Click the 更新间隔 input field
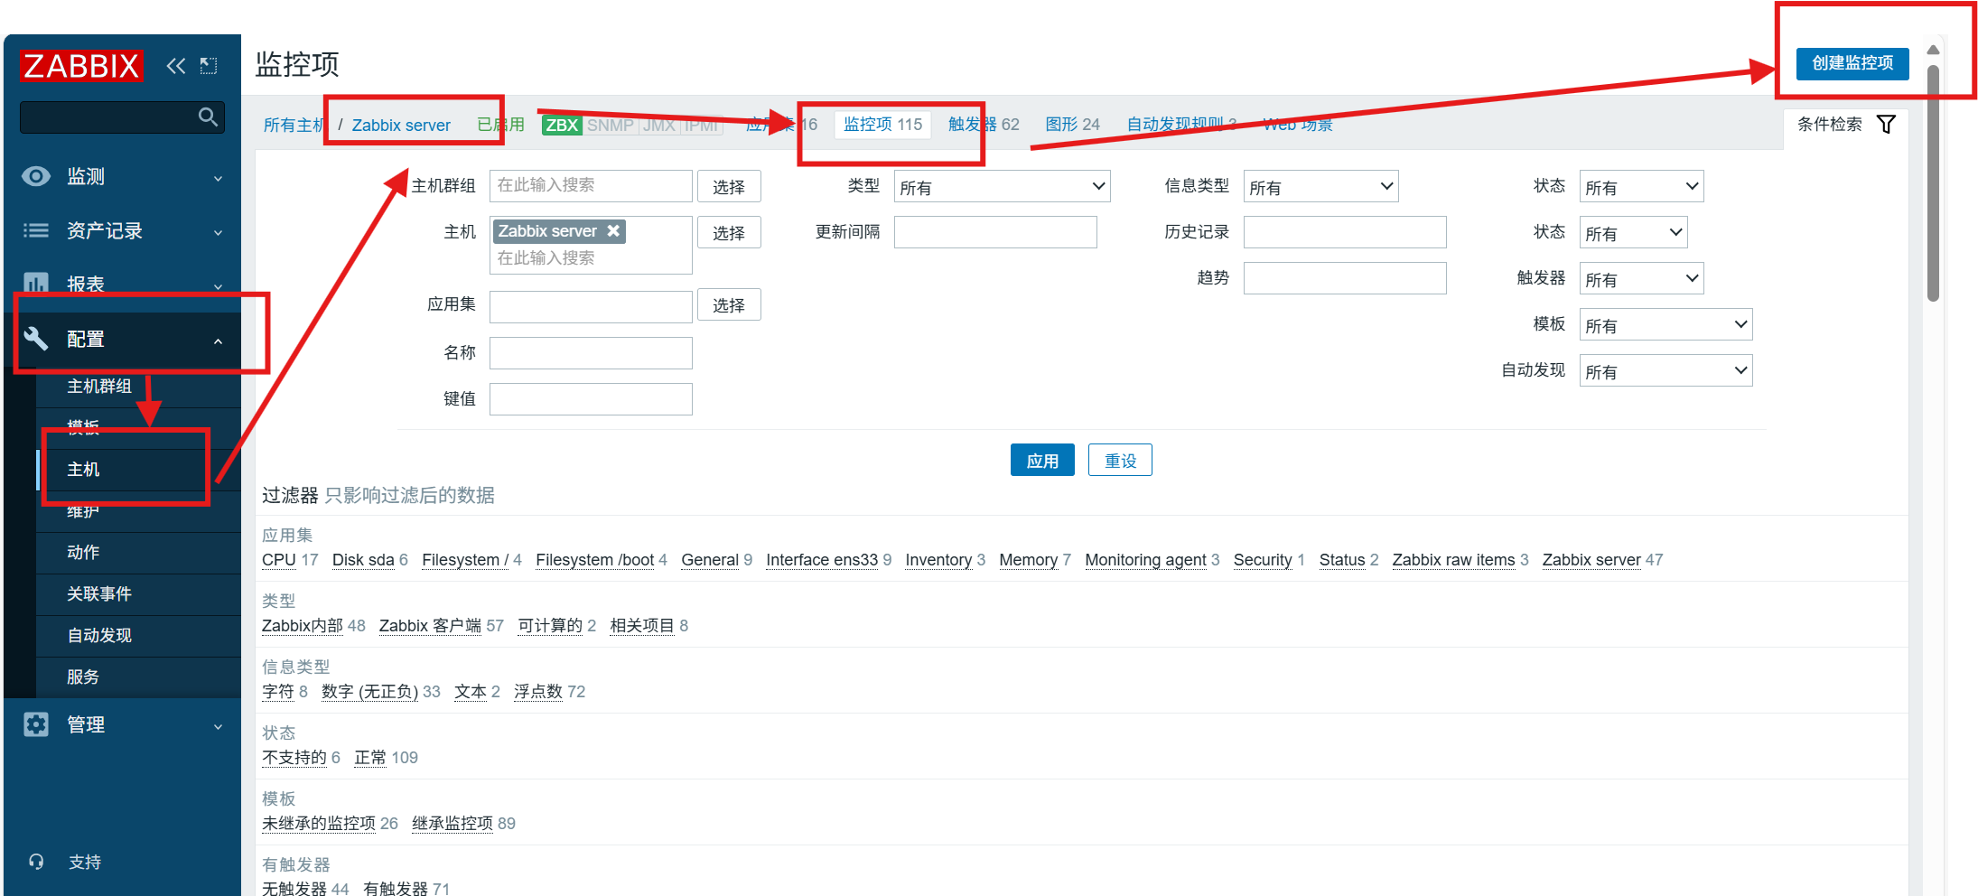The width and height of the screenshot is (1978, 896). (995, 232)
